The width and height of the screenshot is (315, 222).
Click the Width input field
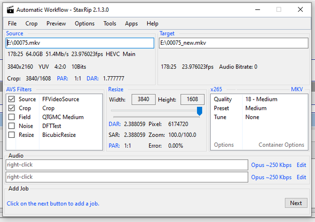click(x=143, y=99)
